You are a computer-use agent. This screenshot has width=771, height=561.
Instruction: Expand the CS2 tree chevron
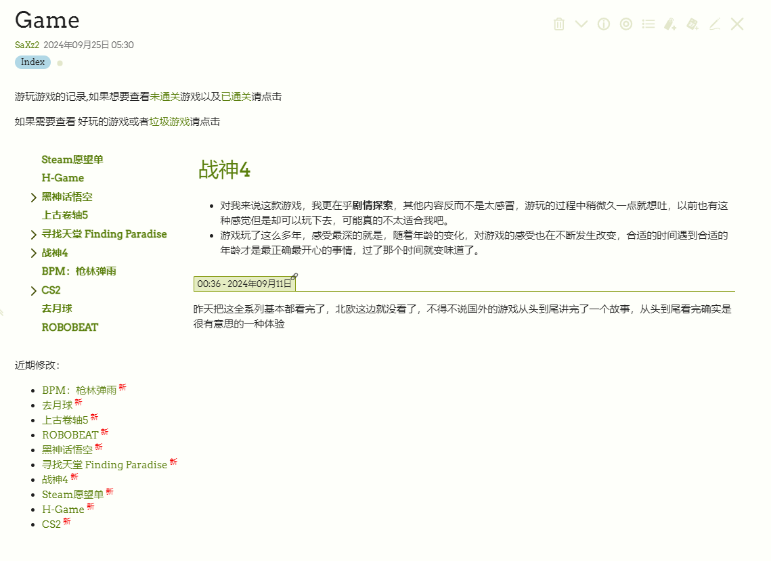click(x=33, y=290)
